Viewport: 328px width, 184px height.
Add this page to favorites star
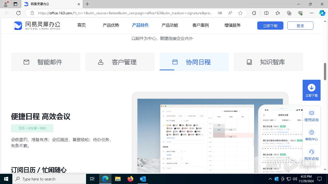[240, 13]
